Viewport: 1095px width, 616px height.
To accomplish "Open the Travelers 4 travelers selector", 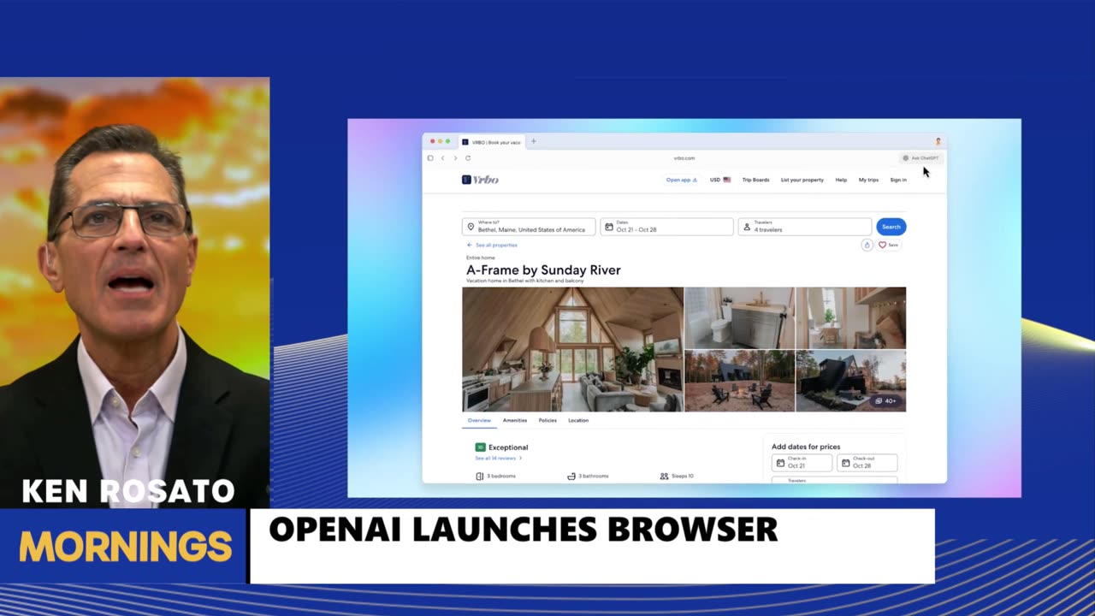I will pos(805,227).
